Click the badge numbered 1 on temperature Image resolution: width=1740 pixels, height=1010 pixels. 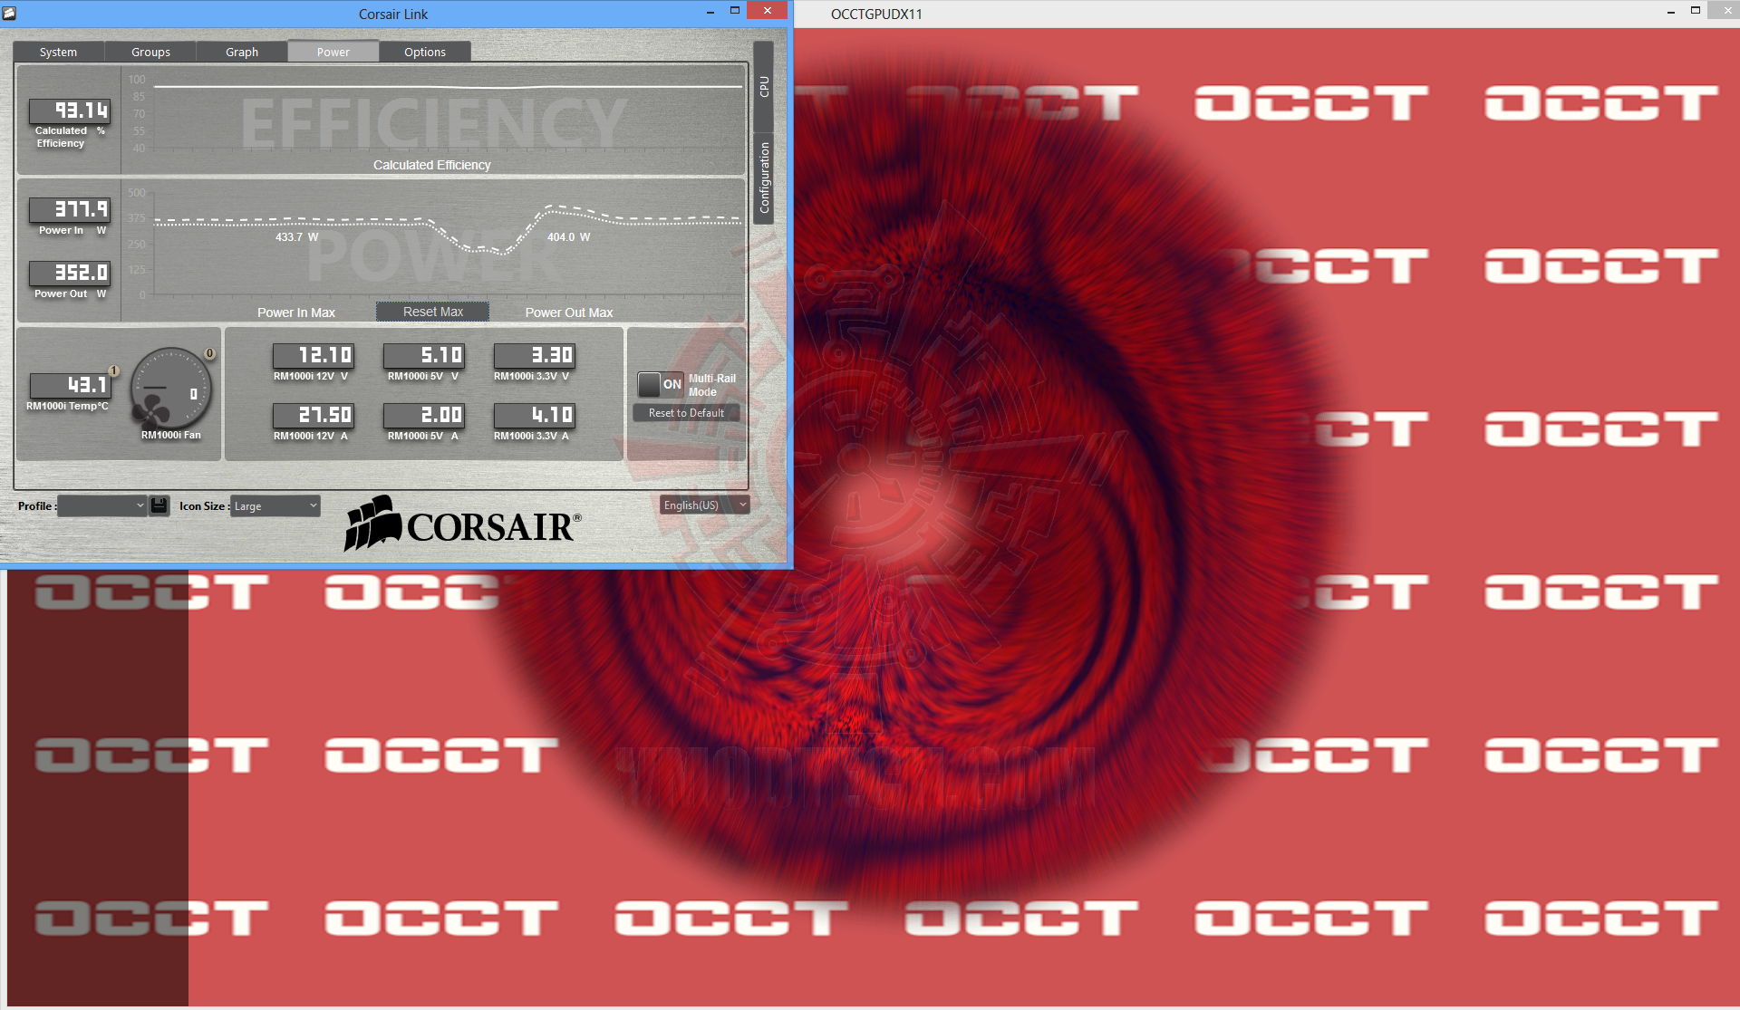point(114,370)
